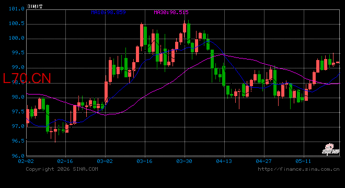Click the 03-02 date axis label
345x188 pixels.
click(x=105, y=161)
